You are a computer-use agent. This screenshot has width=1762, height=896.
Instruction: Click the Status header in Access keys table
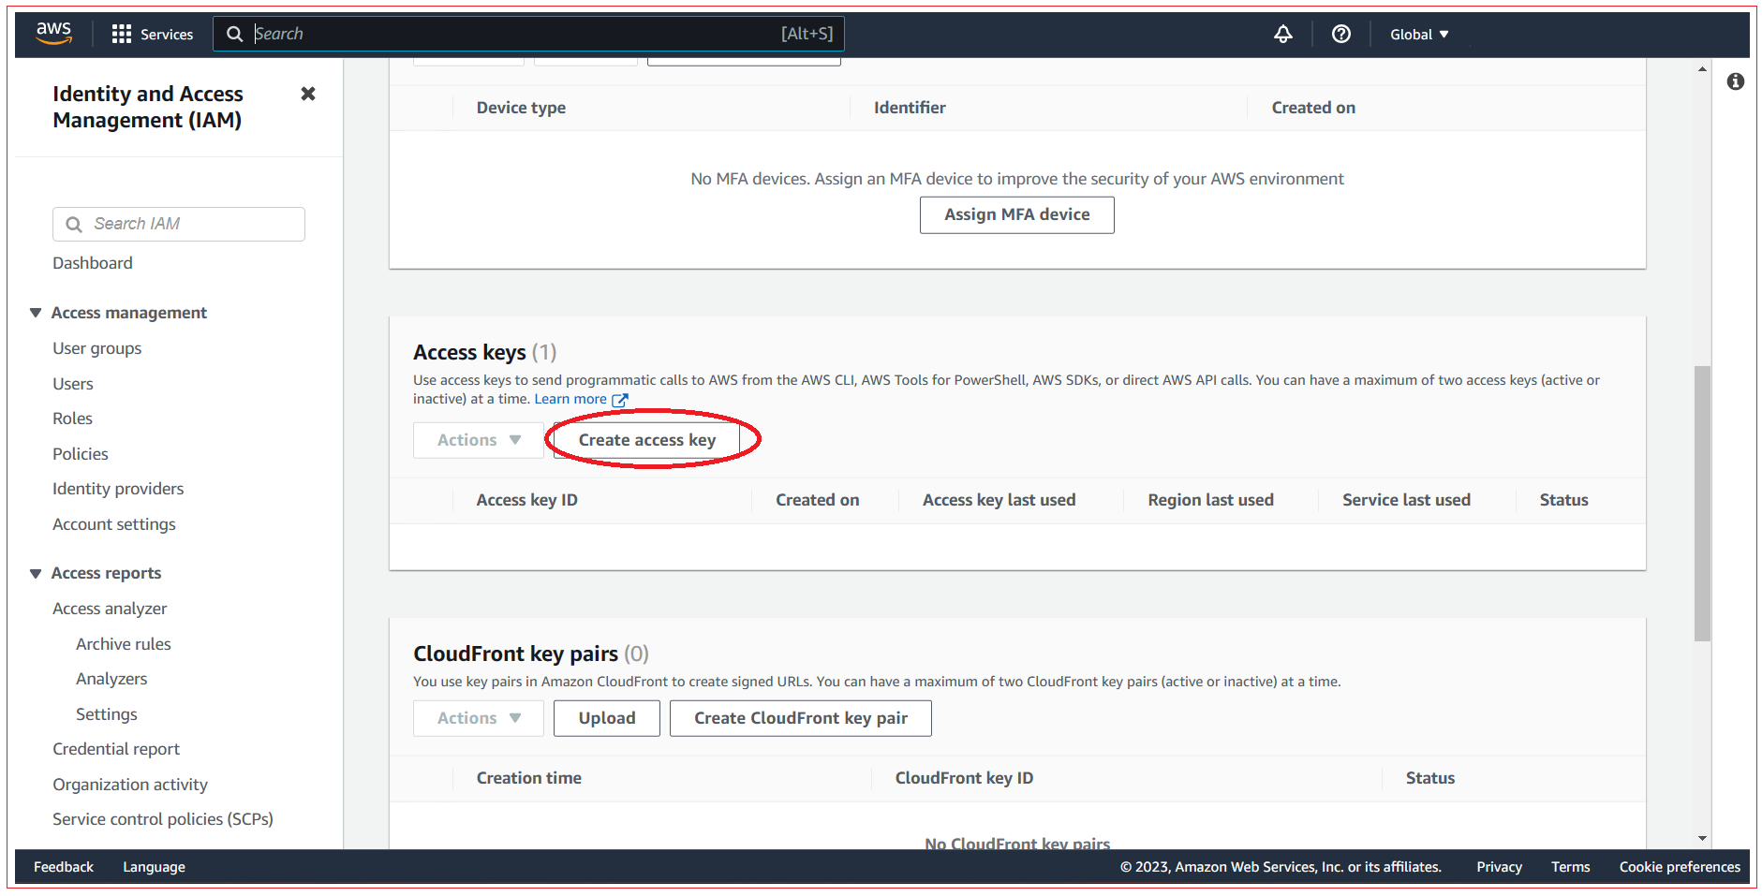pyautogui.click(x=1564, y=500)
